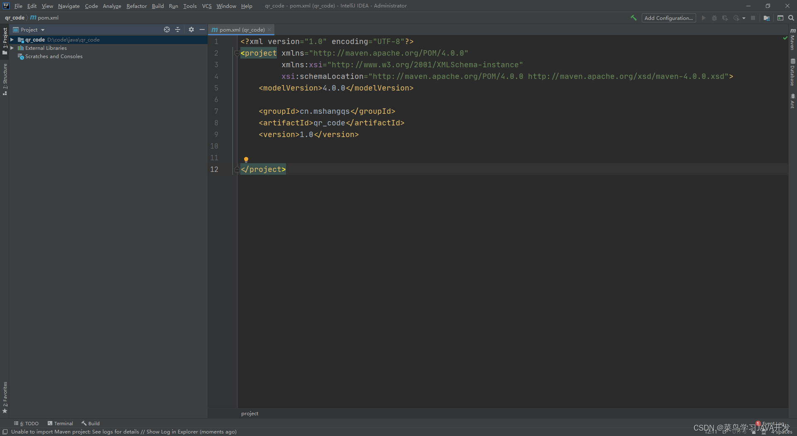Open Project panel settings gear icon
This screenshot has width=797, height=436.
(191, 29)
